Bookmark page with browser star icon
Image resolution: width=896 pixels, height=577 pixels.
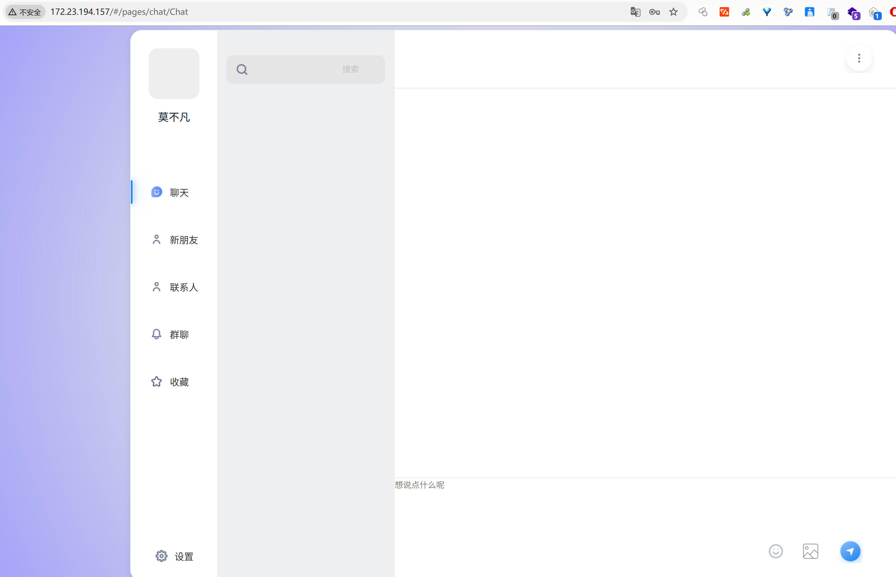click(673, 12)
